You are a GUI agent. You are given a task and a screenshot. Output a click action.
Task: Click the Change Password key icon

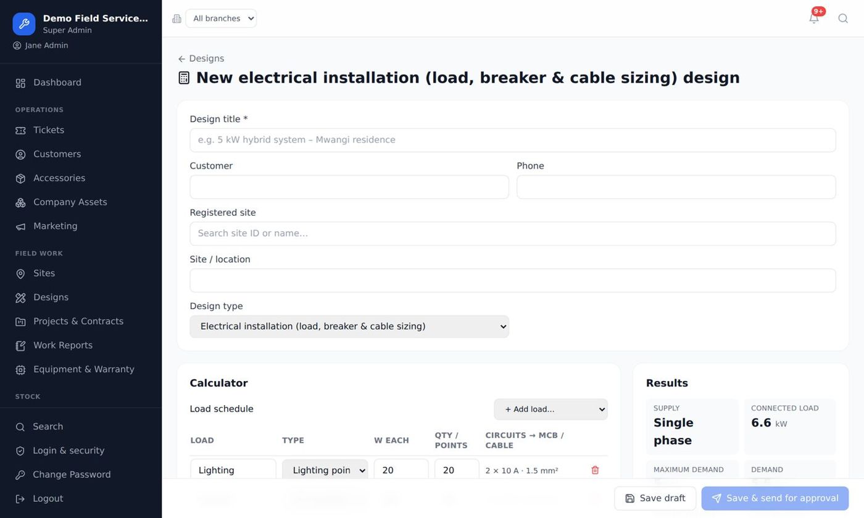coord(20,475)
